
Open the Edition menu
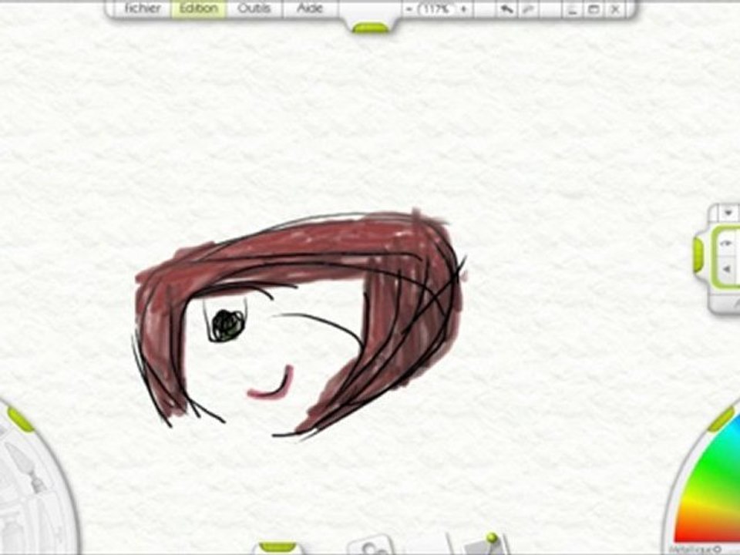199,9
